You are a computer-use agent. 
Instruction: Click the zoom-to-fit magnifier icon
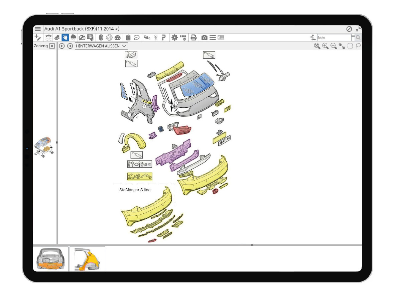click(317, 46)
